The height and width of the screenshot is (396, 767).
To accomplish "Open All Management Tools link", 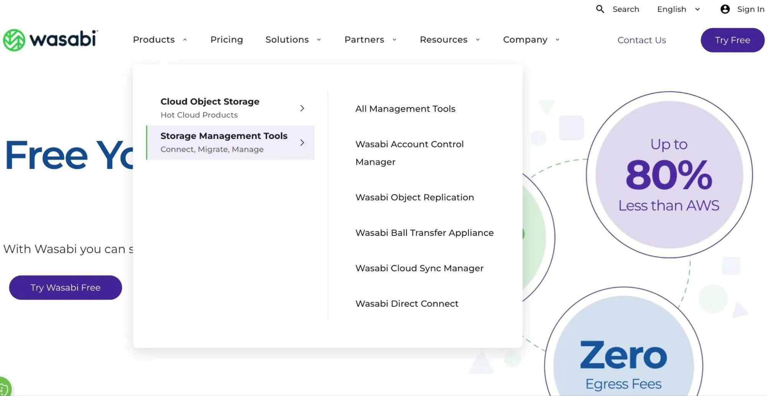I will (x=405, y=109).
